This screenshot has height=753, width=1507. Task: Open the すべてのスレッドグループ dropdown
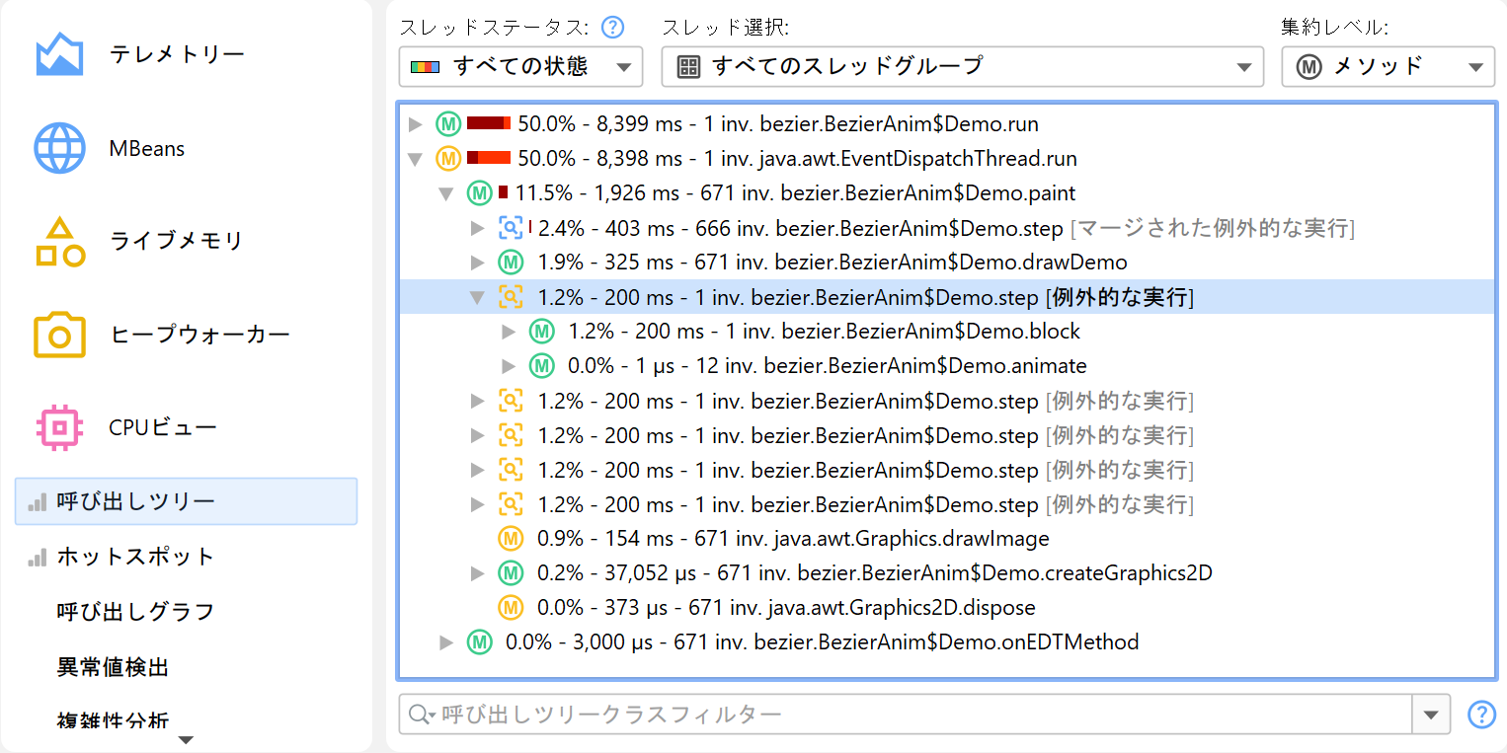tap(962, 66)
